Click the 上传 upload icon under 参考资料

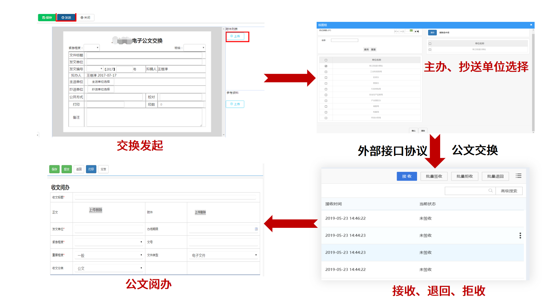tap(235, 104)
